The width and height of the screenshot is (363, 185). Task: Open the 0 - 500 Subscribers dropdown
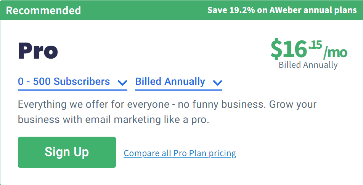pos(72,83)
